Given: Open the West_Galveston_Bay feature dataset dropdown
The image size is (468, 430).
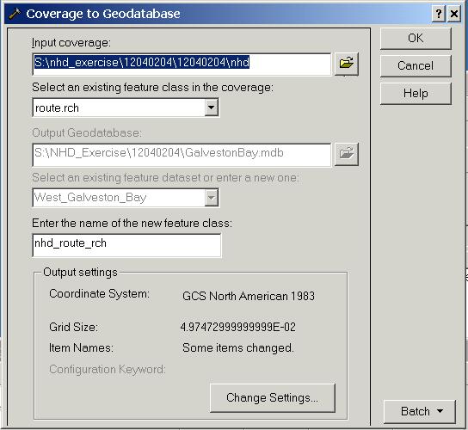Looking at the screenshot, I should pos(212,198).
